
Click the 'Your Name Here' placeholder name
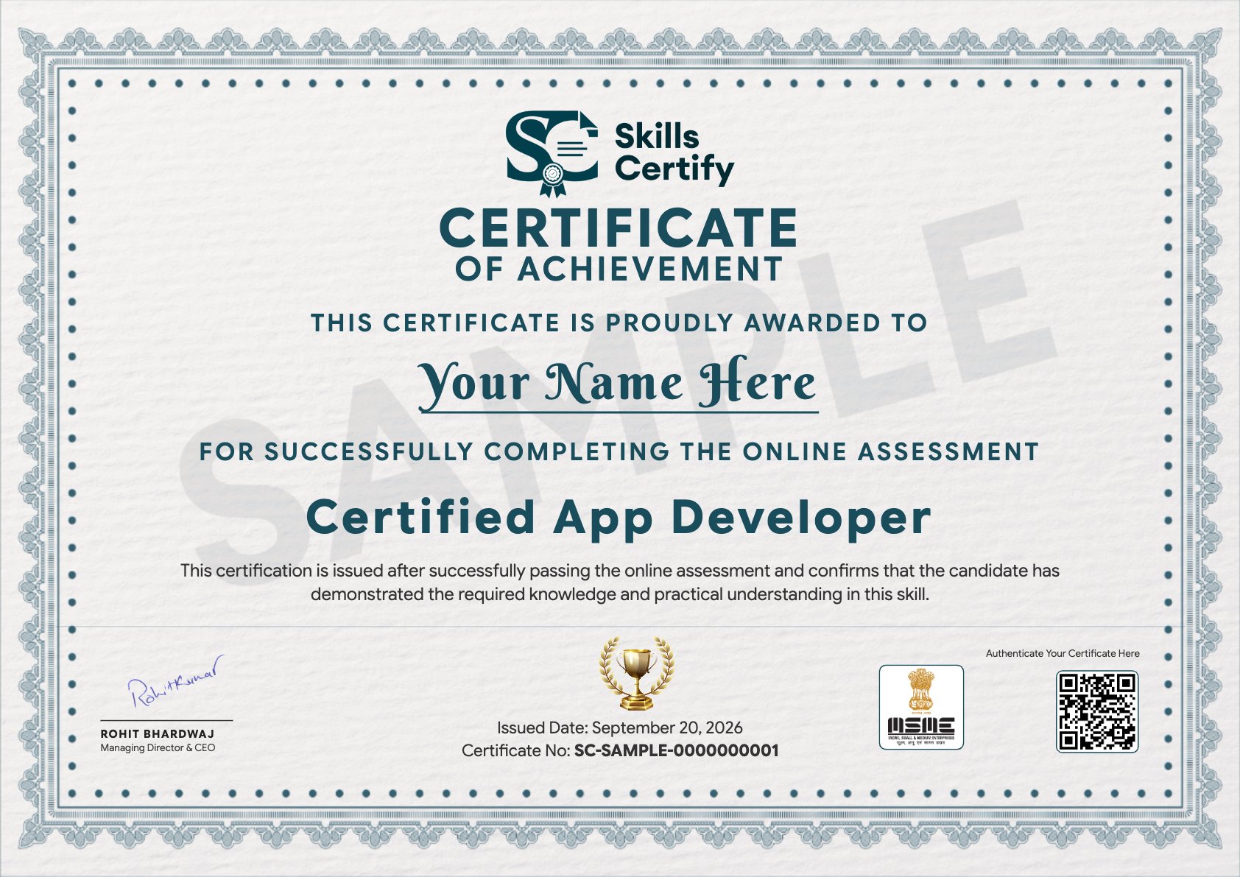(619, 383)
